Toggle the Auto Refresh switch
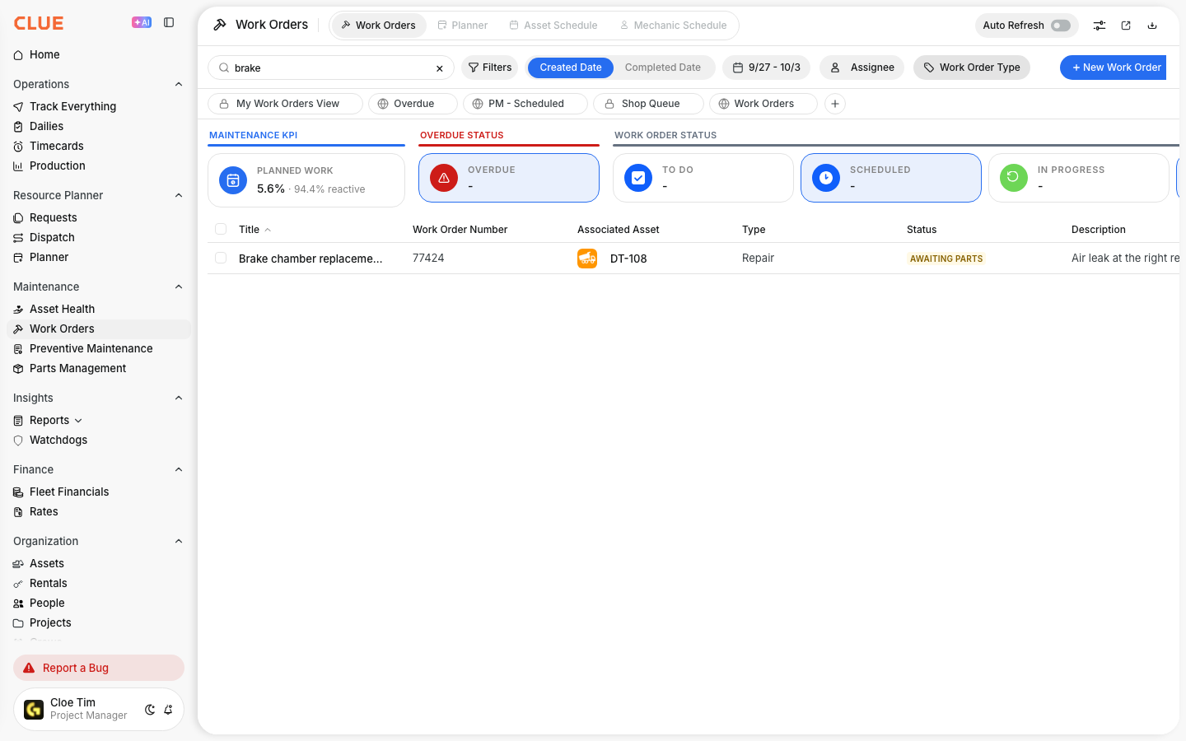Viewport: 1186px width, 741px height. tap(1061, 26)
